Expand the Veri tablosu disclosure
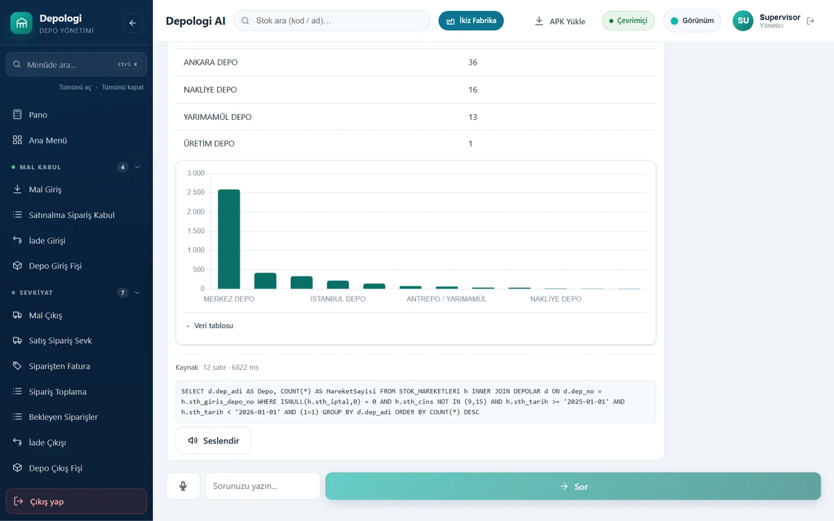The width and height of the screenshot is (834, 521). click(x=210, y=326)
